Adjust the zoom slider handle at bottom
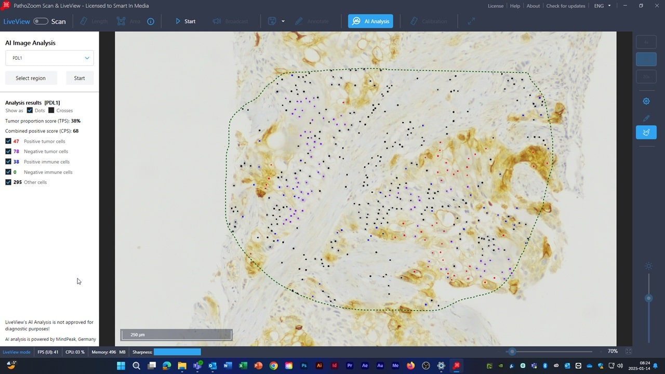Screen dimensions: 665x374 (x=512, y=352)
